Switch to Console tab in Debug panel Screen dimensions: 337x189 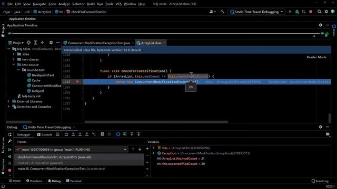click(44, 134)
